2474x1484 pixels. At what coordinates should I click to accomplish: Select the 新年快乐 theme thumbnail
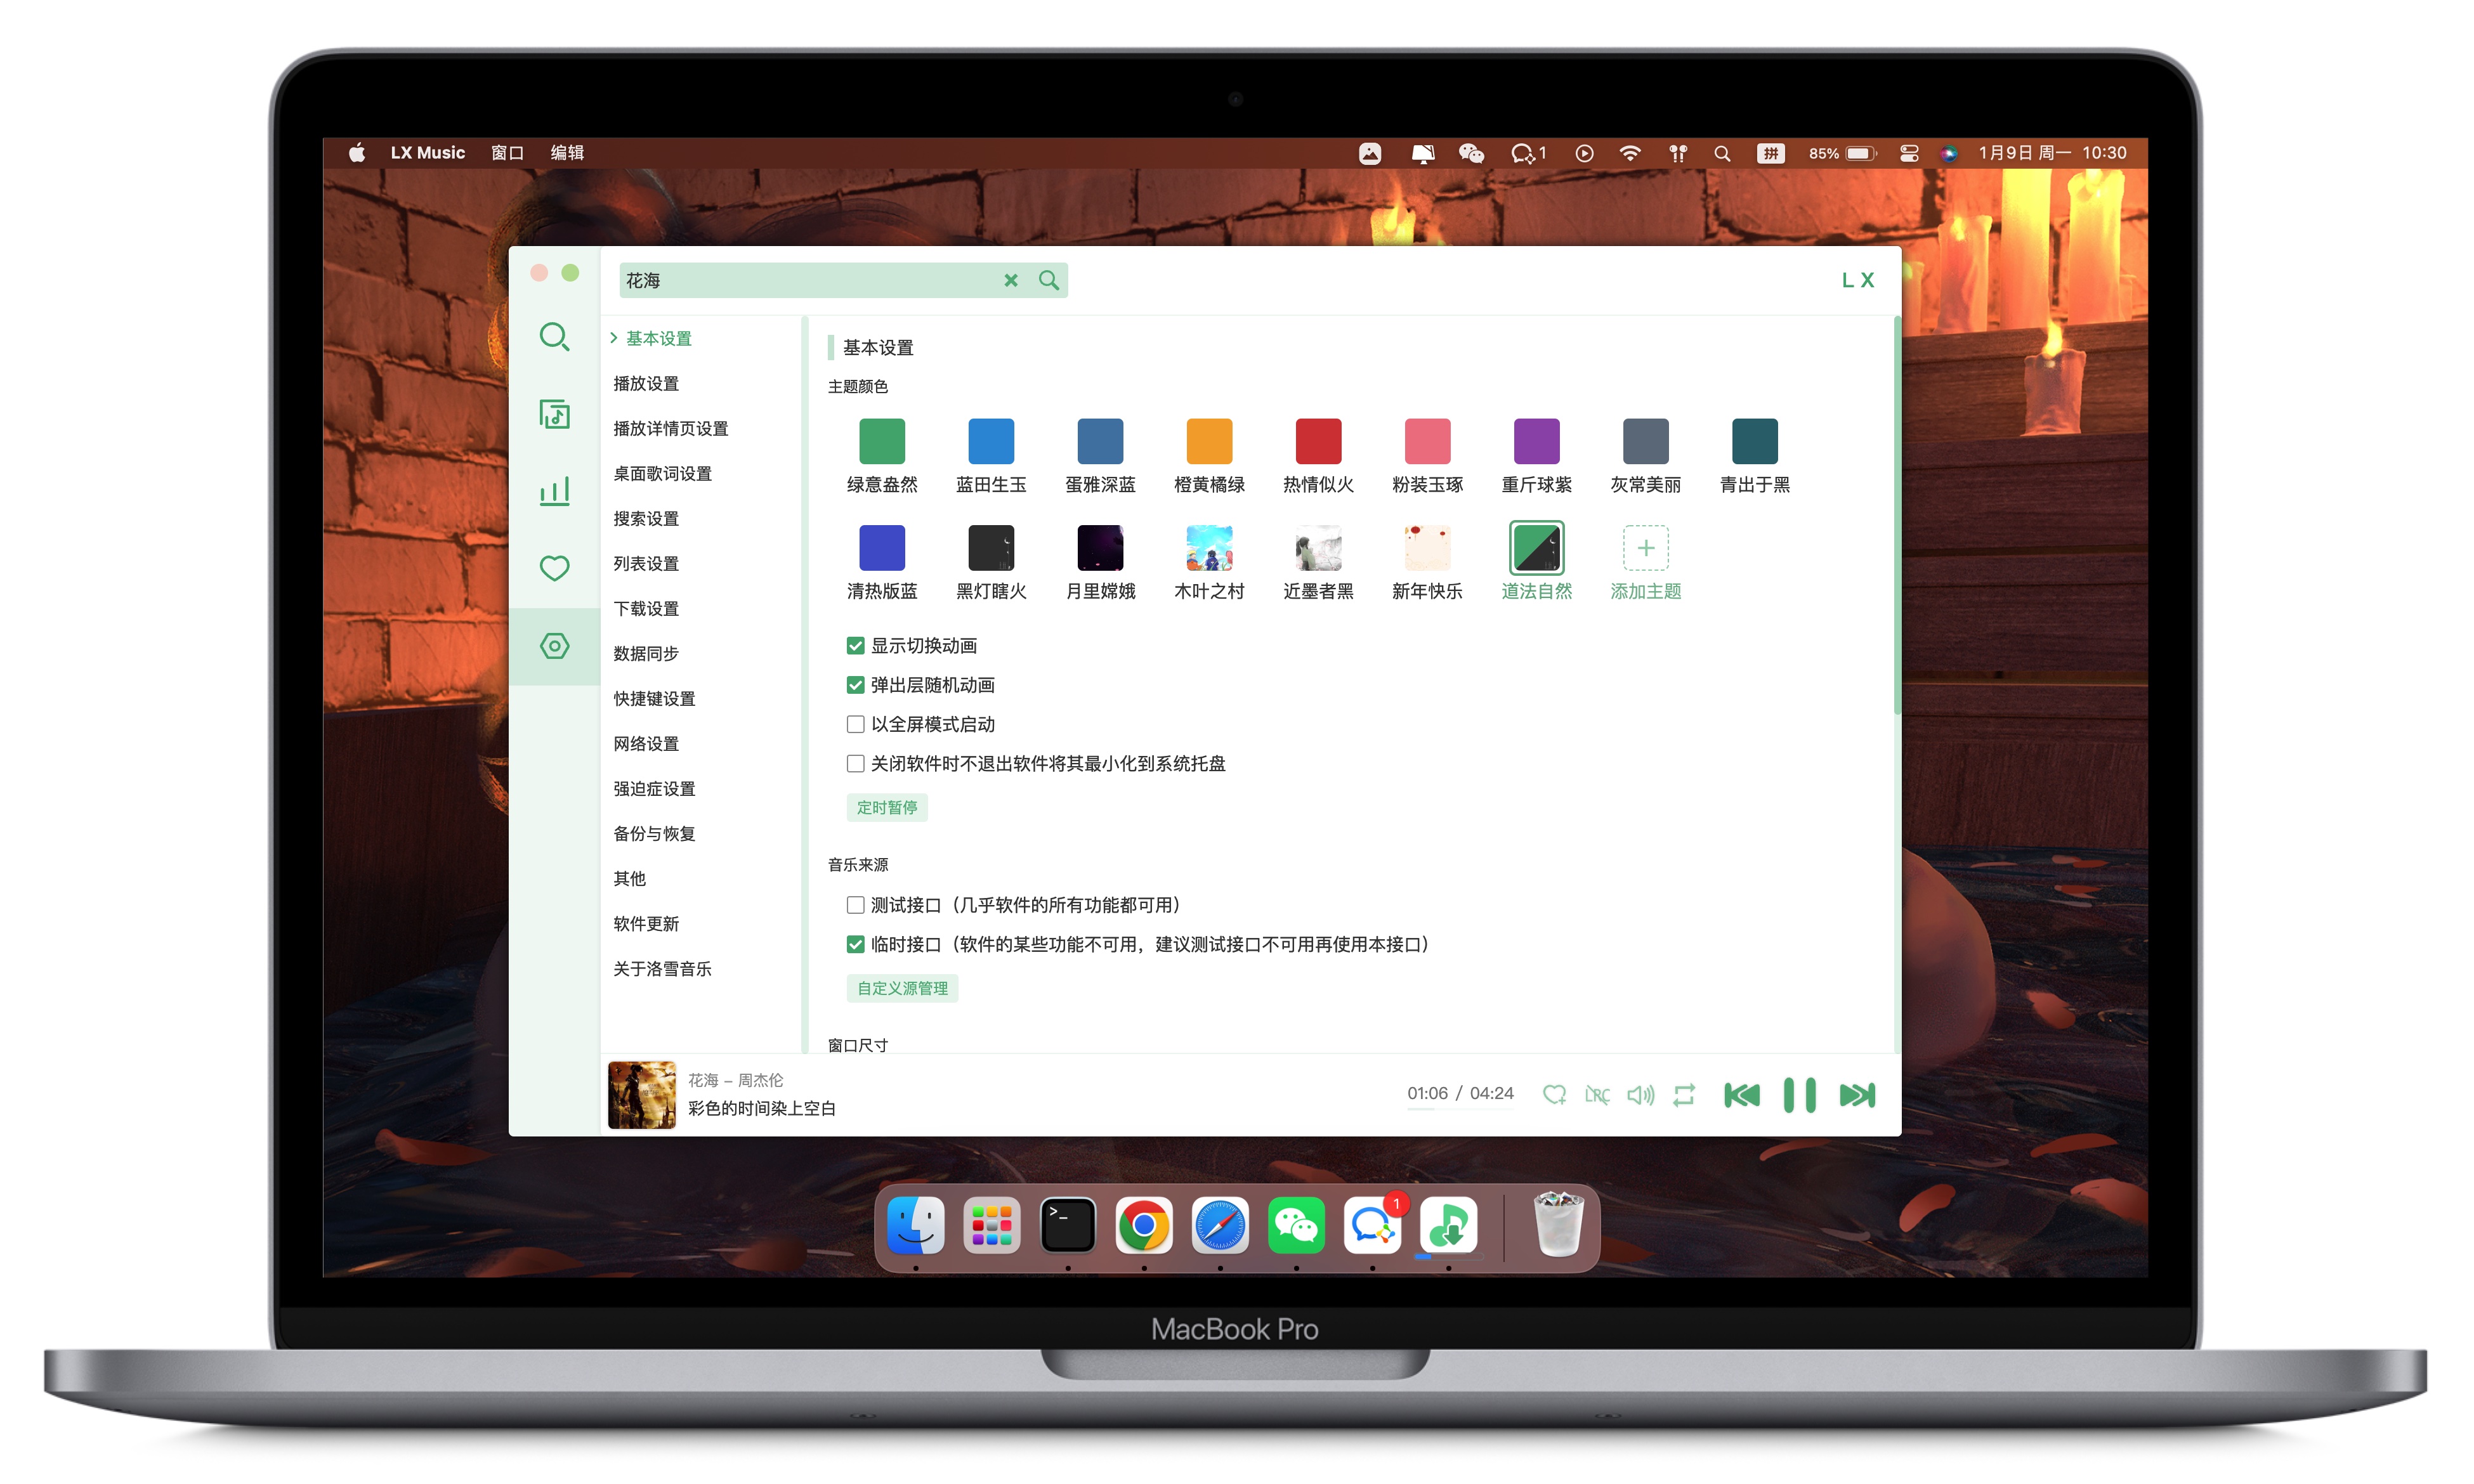[x=1427, y=548]
